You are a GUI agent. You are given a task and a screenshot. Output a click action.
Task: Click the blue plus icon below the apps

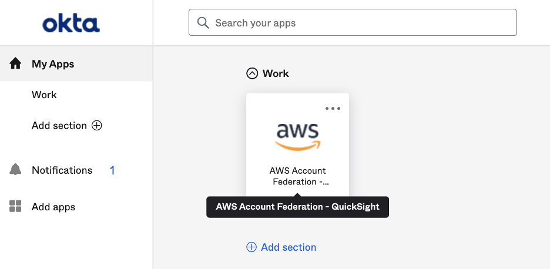pyautogui.click(x=251, y=247)
